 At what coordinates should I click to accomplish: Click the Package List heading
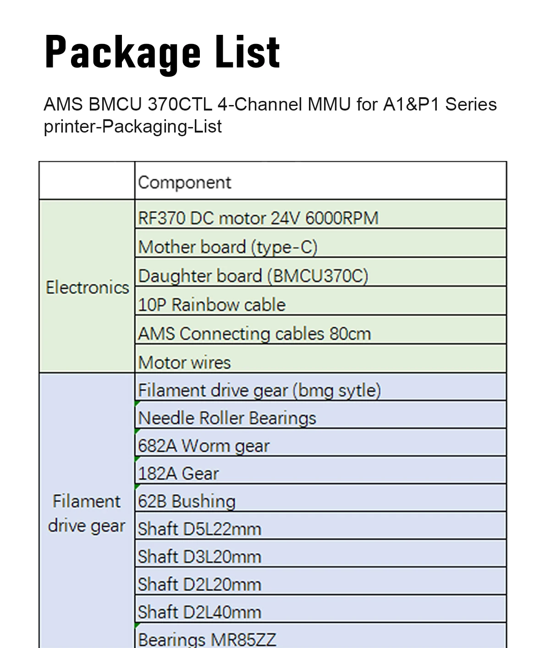[162, 53]
